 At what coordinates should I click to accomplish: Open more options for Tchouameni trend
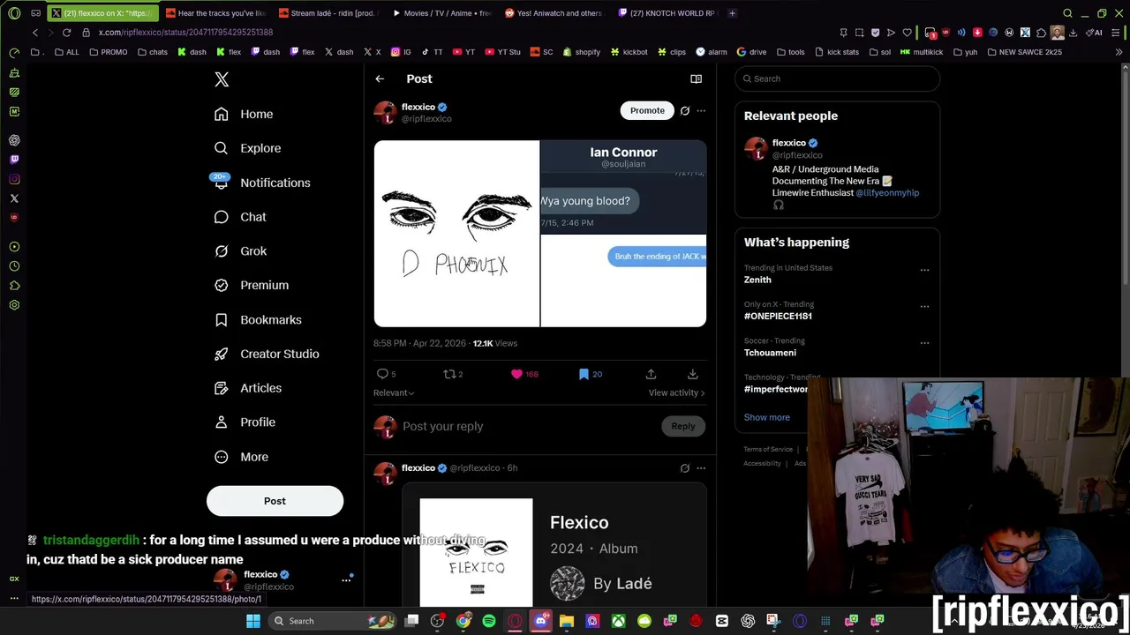(924, 342)
